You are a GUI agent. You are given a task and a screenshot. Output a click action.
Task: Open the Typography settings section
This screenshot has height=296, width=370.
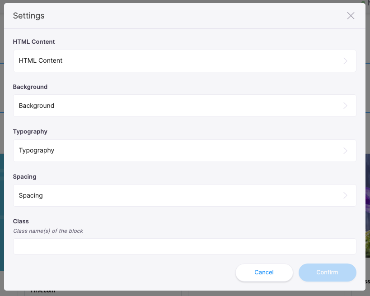(184, 150)
